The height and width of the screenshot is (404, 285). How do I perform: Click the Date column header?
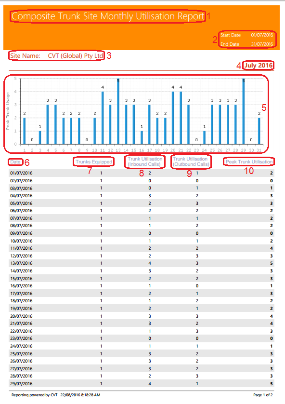tap(15, 162)
